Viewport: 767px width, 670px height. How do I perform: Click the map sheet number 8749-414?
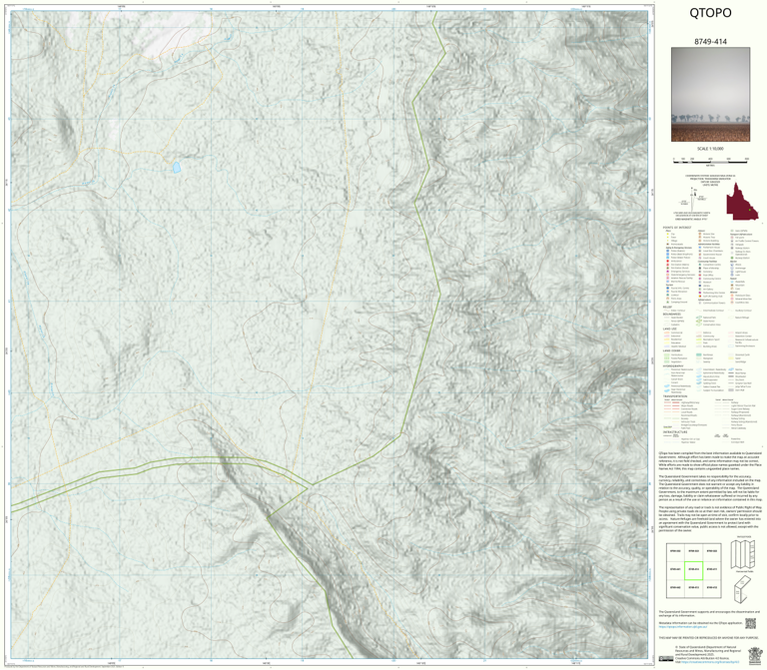tap(710, 42)
